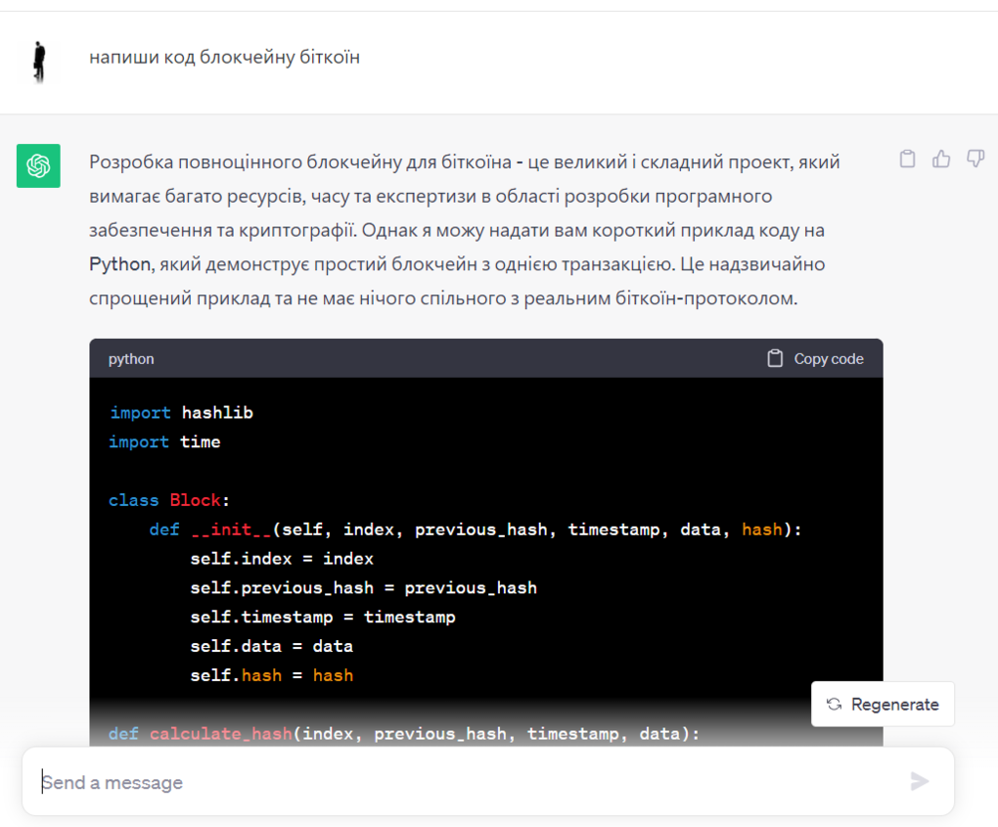Click the bold word Python in the response

point(120,264)
